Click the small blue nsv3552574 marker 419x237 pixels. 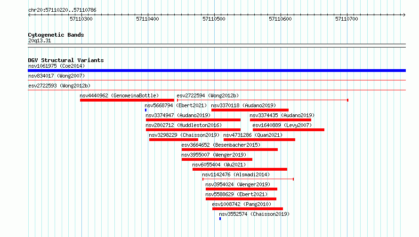[x=220, y=219]
